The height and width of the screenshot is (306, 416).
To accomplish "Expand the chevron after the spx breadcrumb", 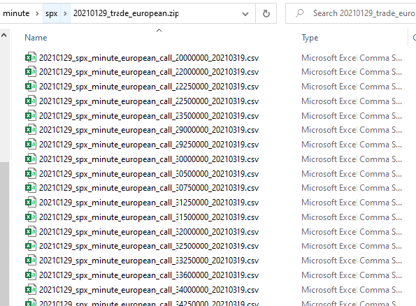I will click(x=65, y=13).
